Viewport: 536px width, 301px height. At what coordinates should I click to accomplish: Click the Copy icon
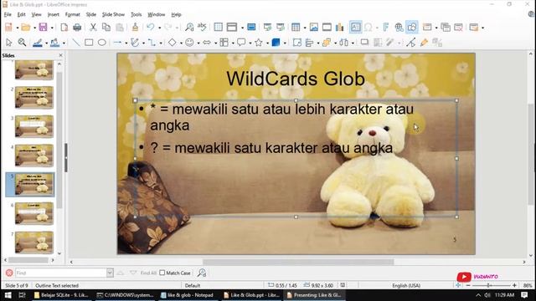[x=106, y=27]
